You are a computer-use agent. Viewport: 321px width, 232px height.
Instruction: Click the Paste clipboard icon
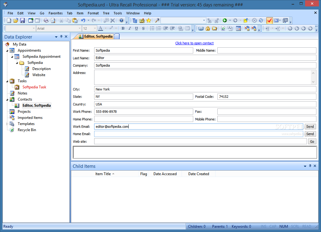coord(75,20)
